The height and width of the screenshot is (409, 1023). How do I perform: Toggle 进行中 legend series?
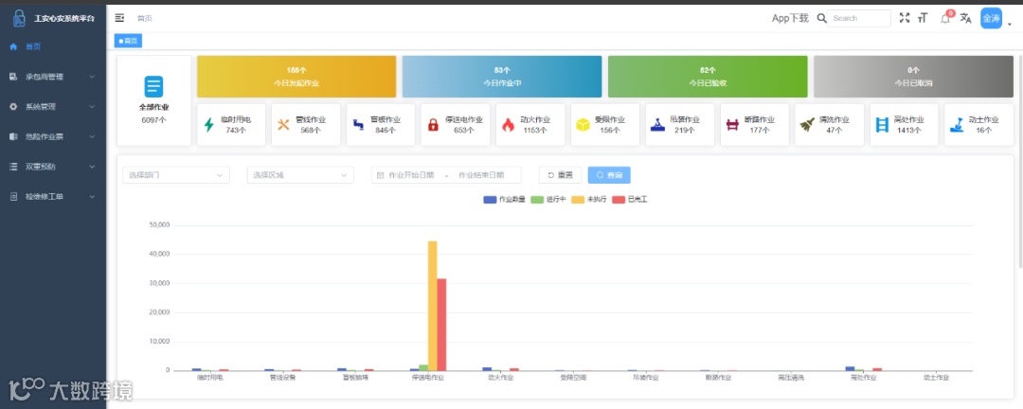tap(548, 200)
